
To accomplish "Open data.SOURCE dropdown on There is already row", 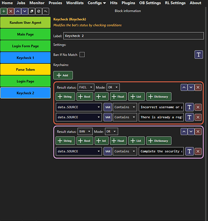I will (x=79, y=117).
